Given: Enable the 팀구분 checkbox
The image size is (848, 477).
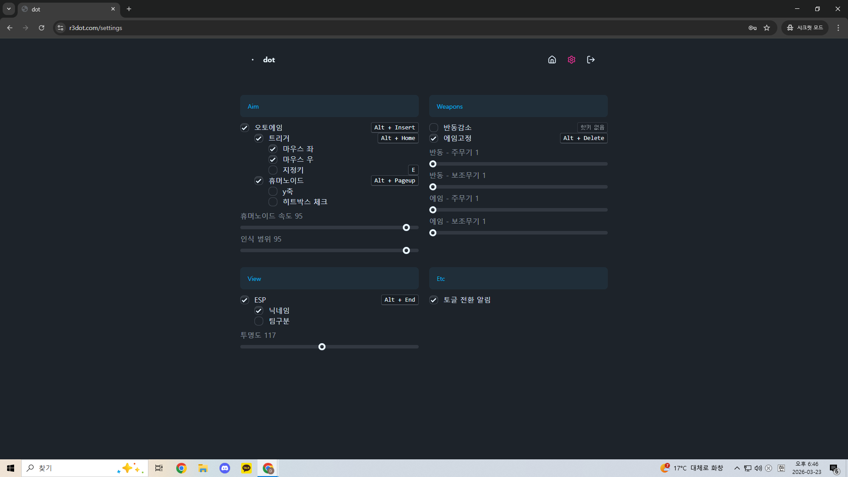Looking at the screenshot, I should (259, 321).
